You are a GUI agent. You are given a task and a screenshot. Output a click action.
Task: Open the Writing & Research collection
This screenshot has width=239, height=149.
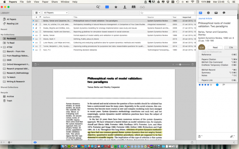(16, 82)
